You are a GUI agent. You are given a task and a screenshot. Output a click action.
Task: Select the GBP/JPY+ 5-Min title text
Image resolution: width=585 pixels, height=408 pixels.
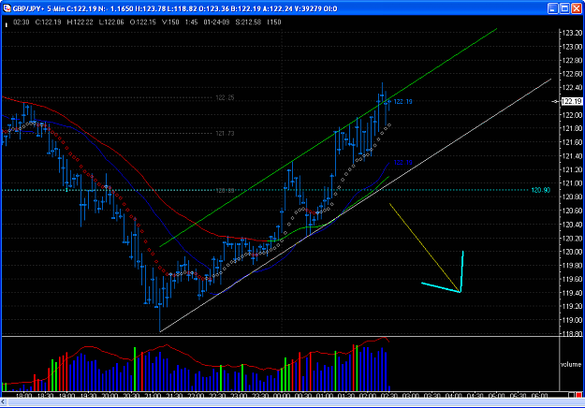pos(39,8)
